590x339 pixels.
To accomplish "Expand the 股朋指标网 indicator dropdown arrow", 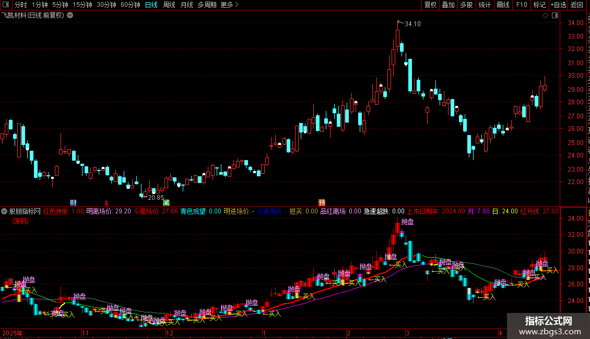I will (4, 211).
